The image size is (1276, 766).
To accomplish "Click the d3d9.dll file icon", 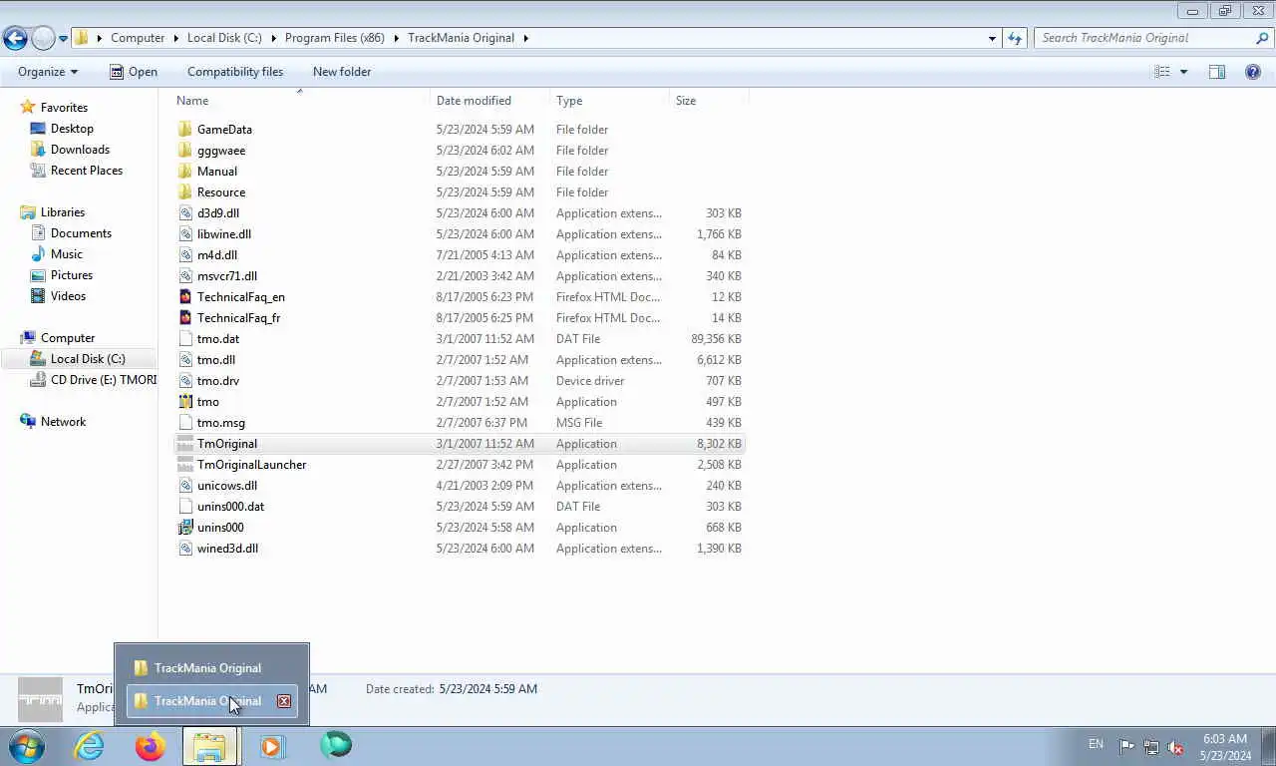I will 185,213.
